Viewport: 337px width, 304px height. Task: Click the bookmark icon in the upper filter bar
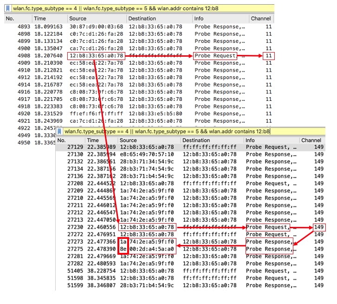[x=8, y=8]
